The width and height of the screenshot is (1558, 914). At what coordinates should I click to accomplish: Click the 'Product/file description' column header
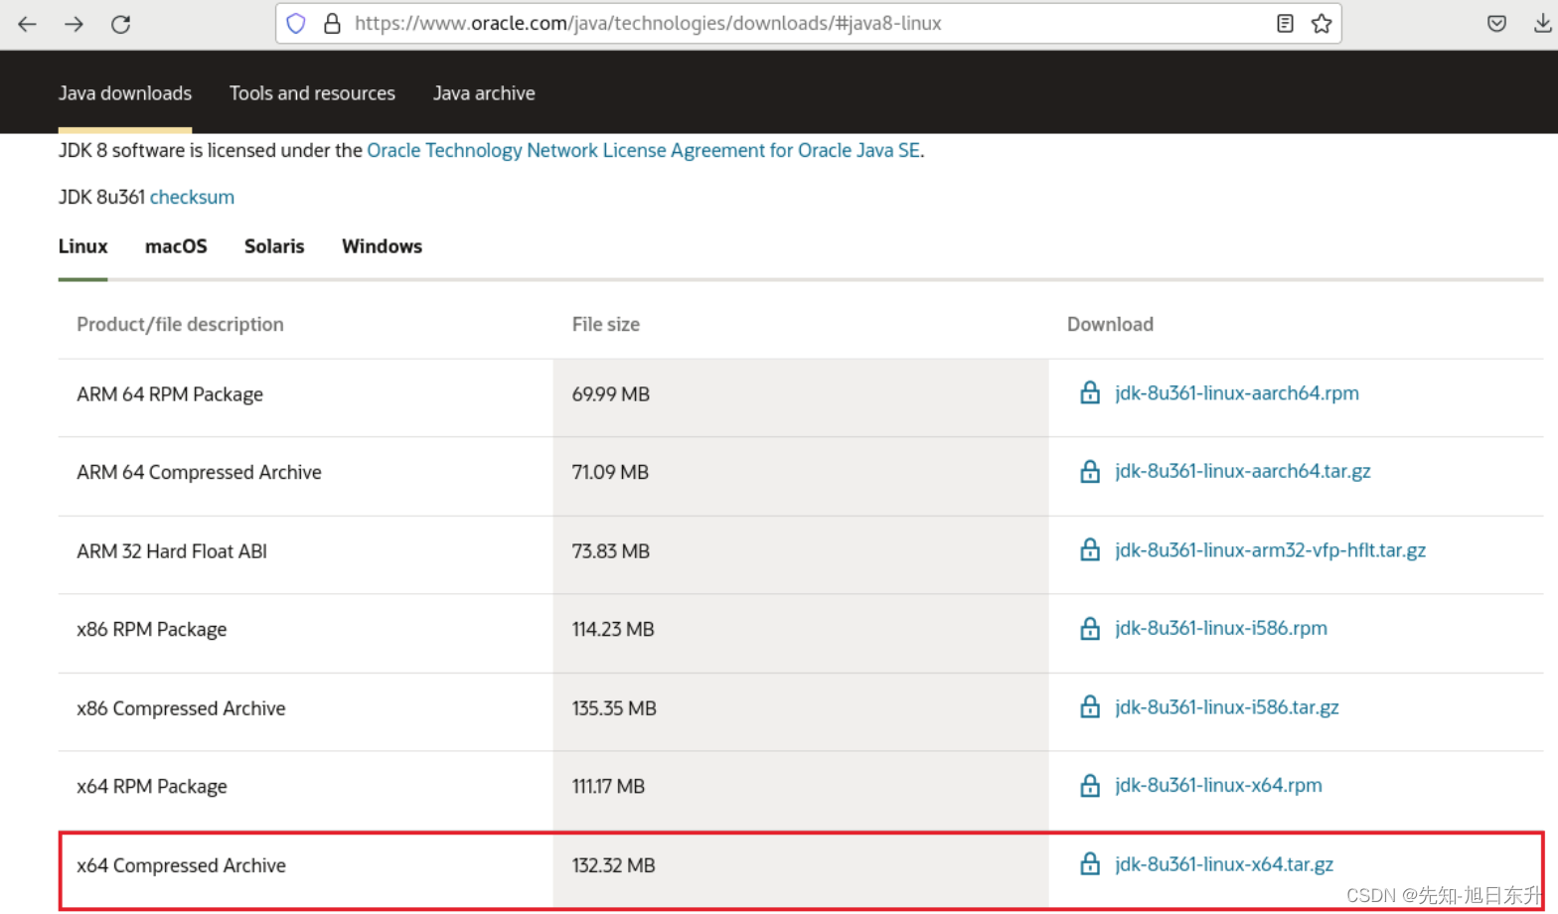click(180, 325)
